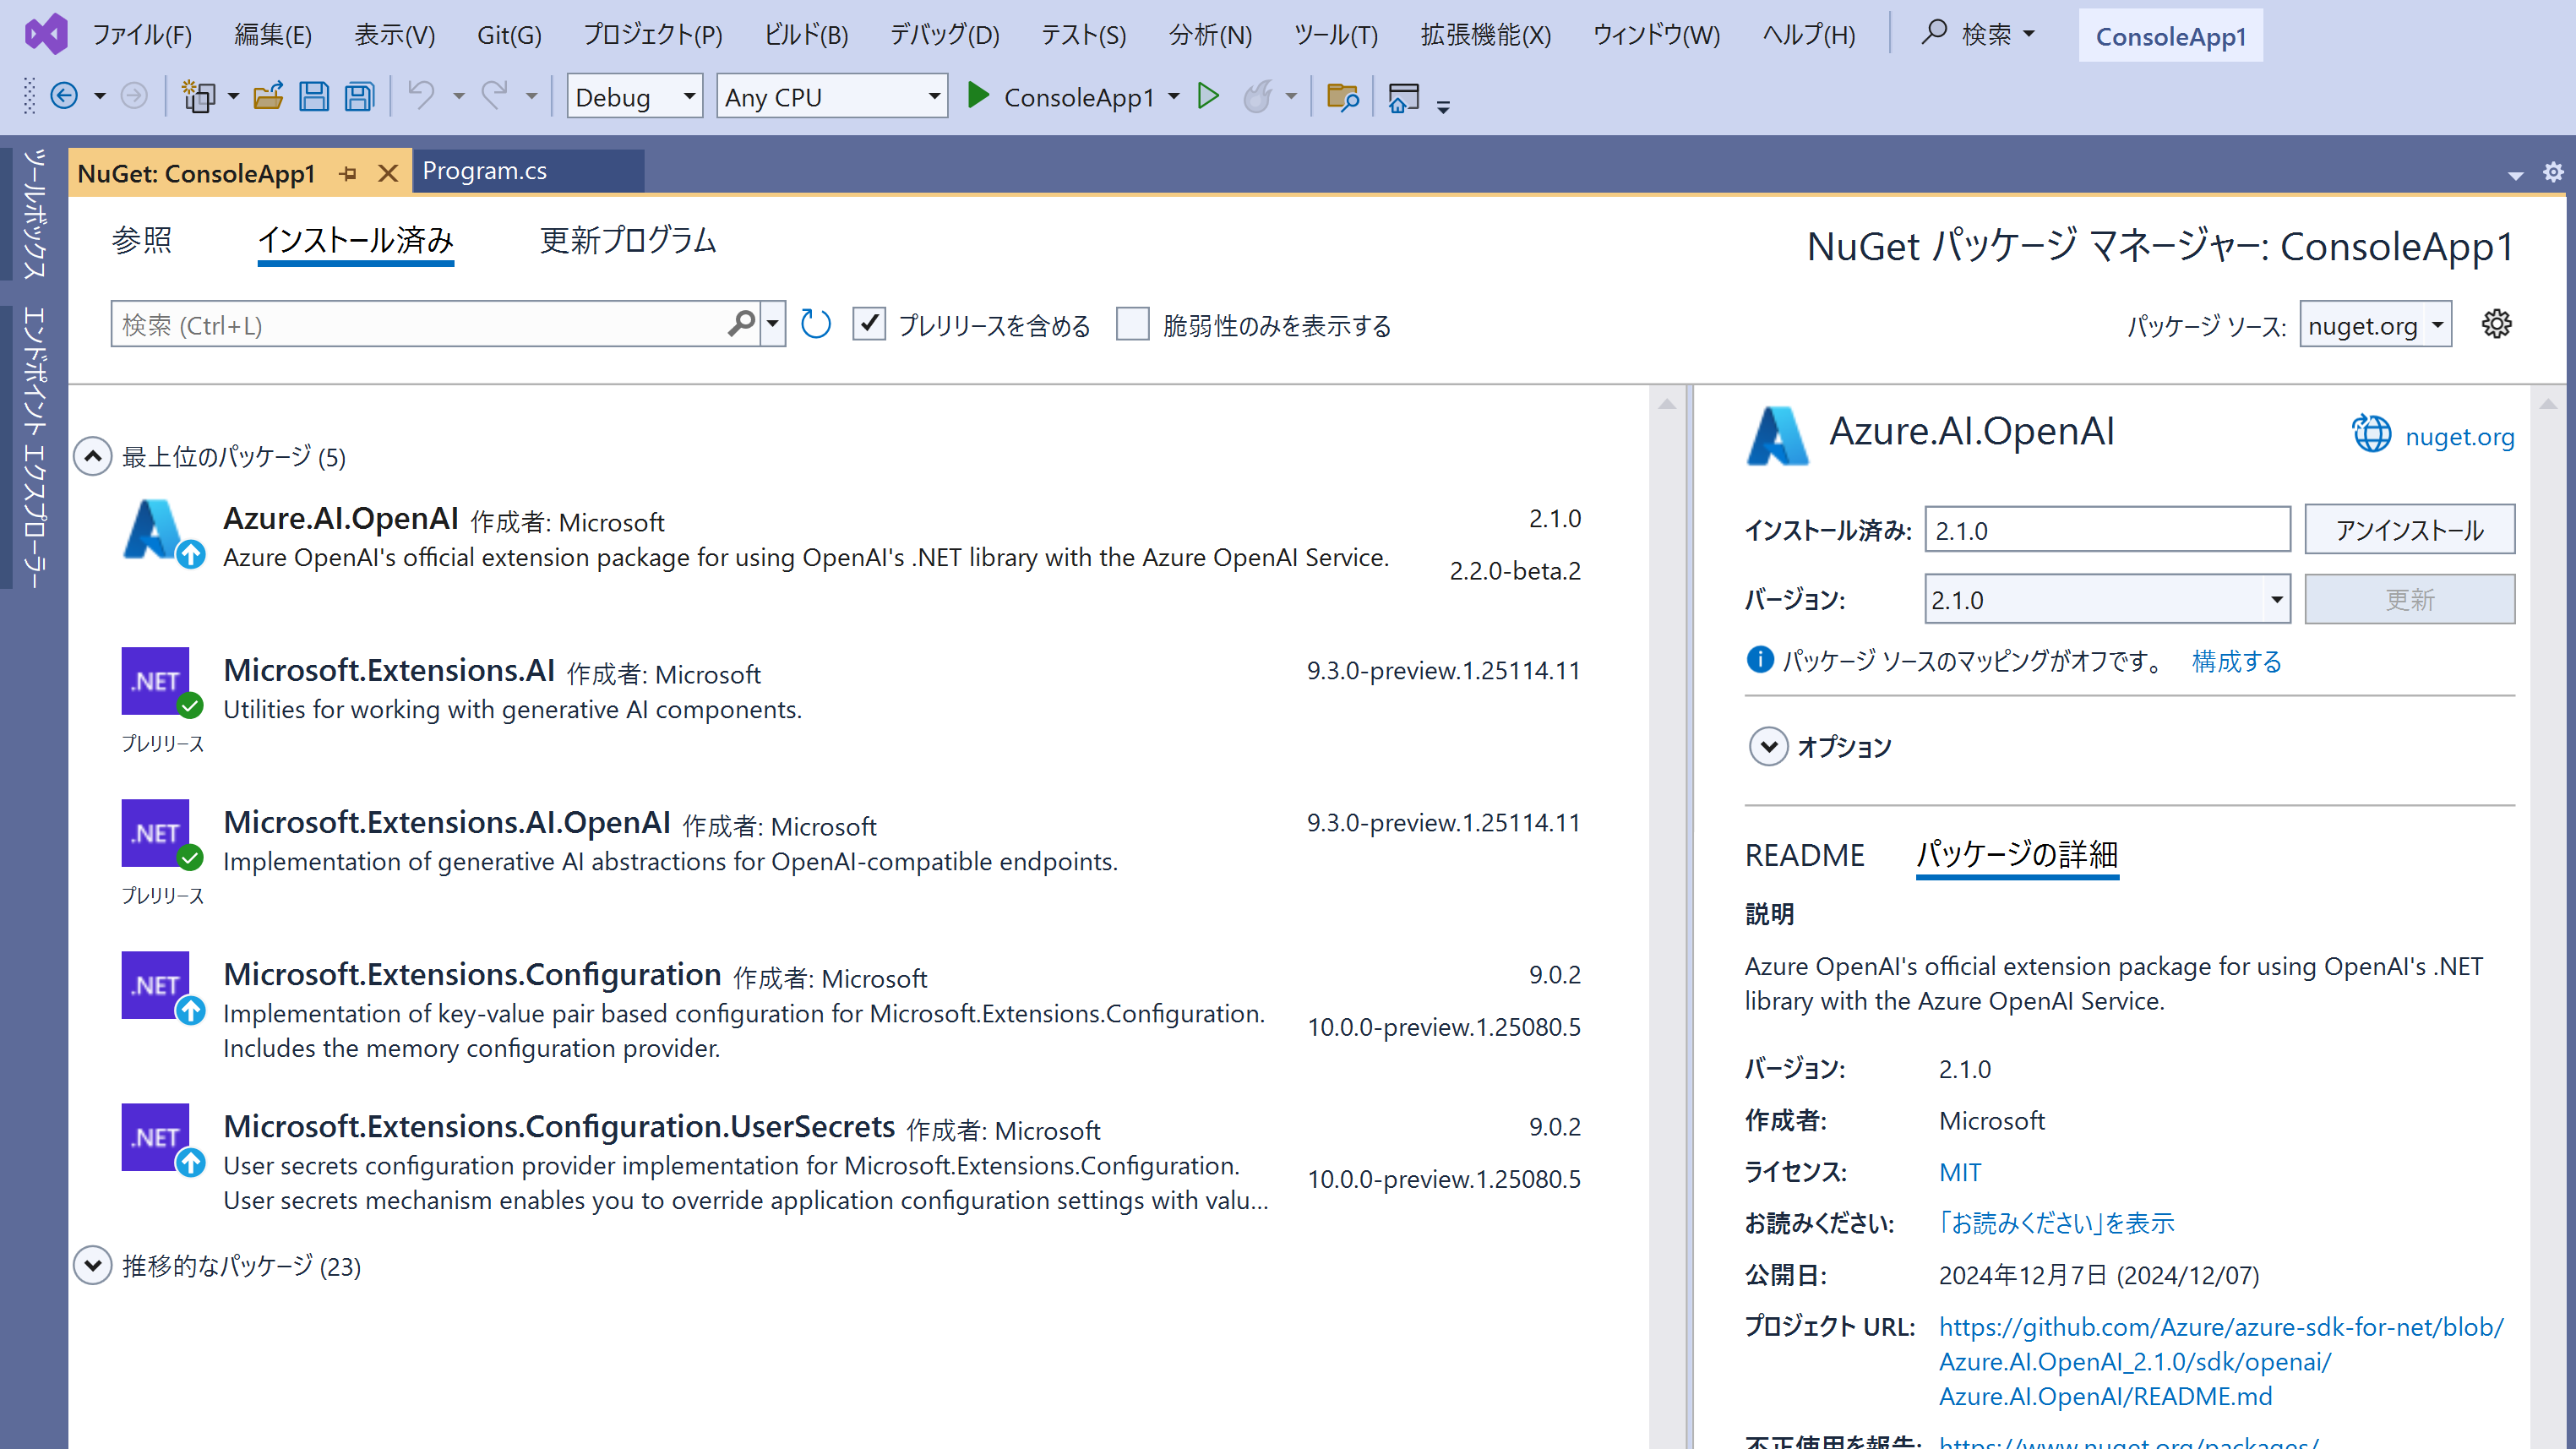Pin the NuGet: ConsoleApp1 tab

tap(348, 173)
